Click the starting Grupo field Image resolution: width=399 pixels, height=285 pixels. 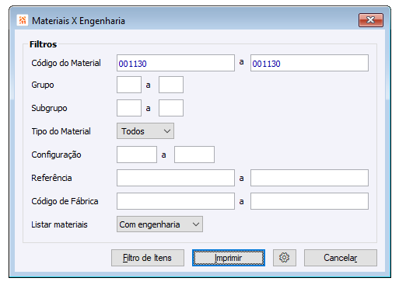(x=129, y=85)
